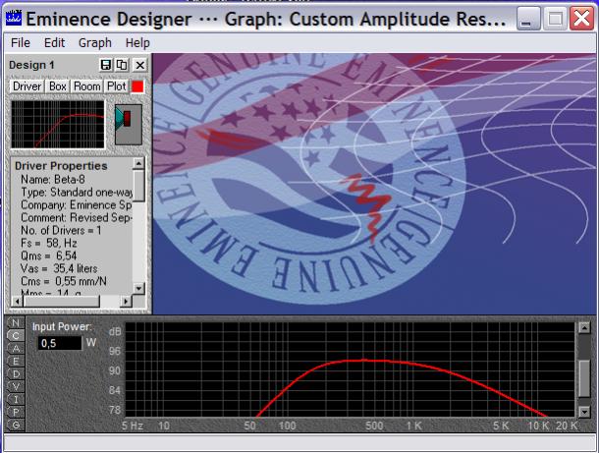The height and width of the screenshot is (453, 599).
Task: Click the red amplitude response curve
Action: [363, 361]
